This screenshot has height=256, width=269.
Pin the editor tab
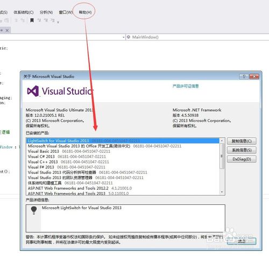point(2,31)
